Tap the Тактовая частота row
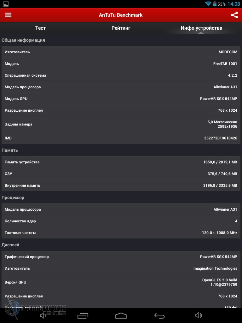The width and height of the screenshot is (242, 323). coord(121,233)
